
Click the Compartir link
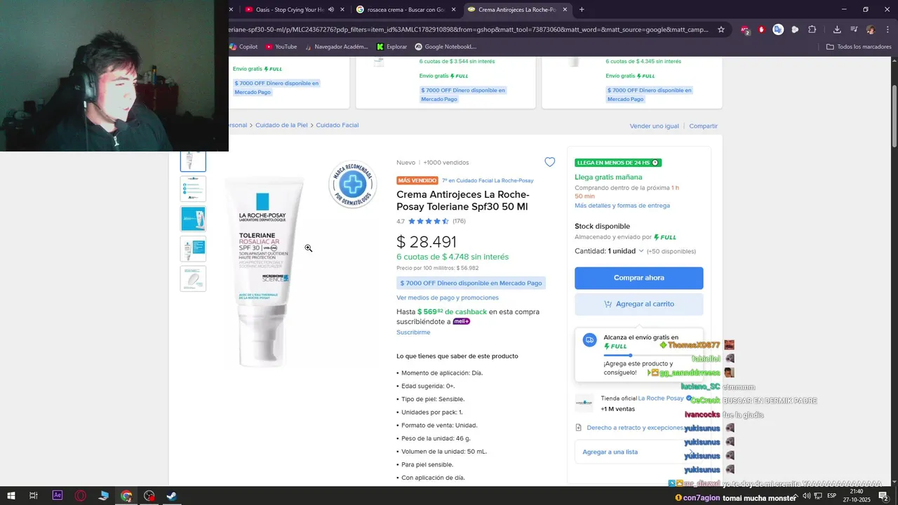703,126
